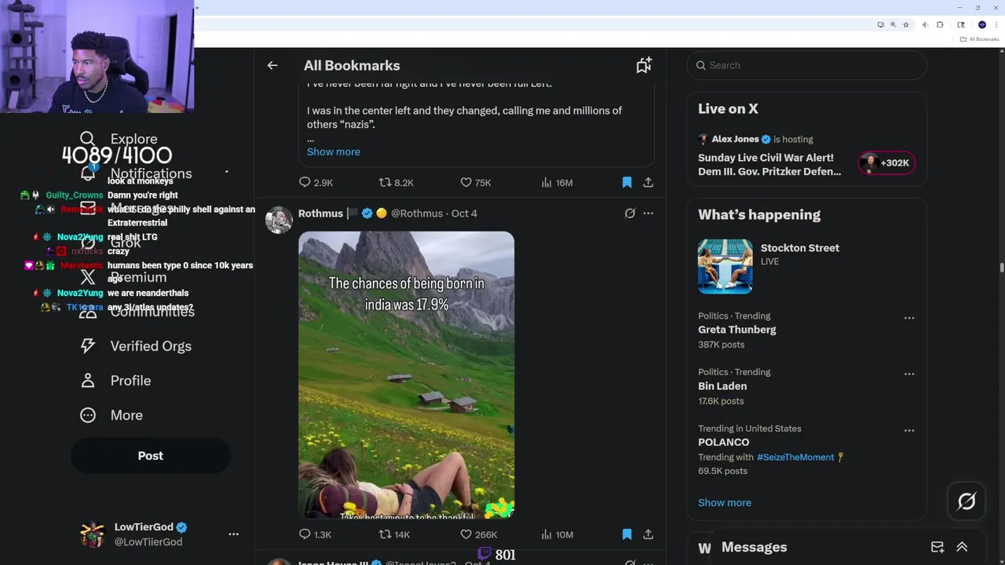Open more options for Rothmus post
This screenshot has width=1005, height=565.
coord(648,213)
